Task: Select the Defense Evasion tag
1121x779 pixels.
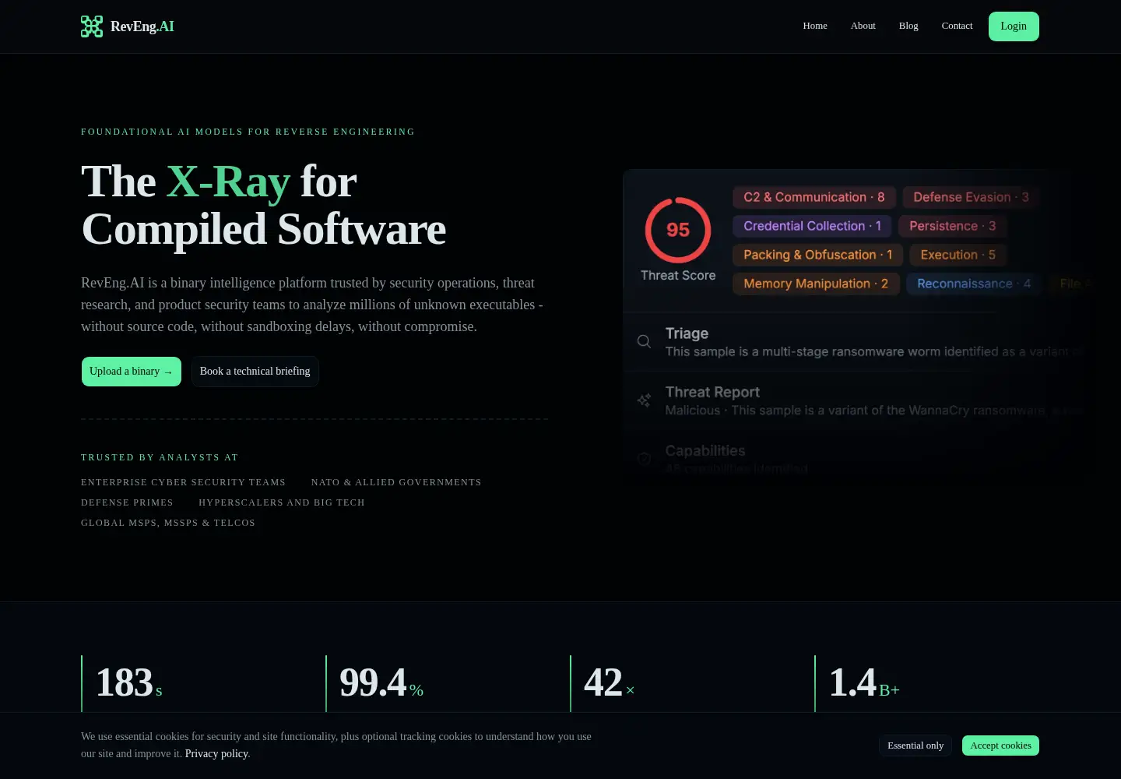Action: tap(971, 197)
